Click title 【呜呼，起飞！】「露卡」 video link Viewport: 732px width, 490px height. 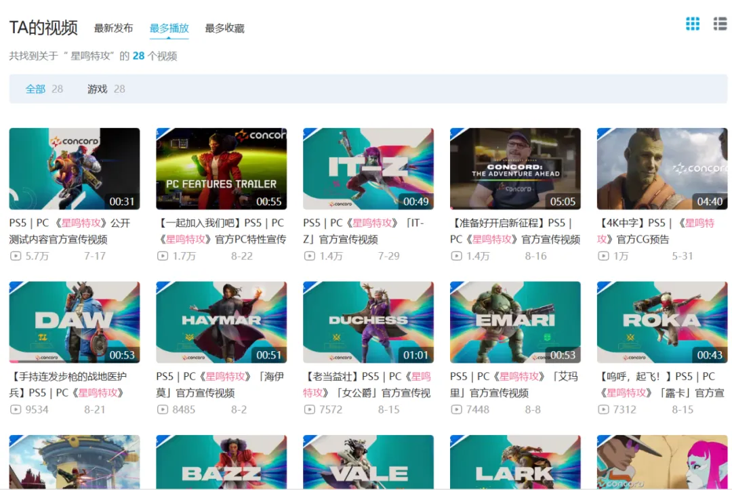pyautogui.click(x=661, y=384)
